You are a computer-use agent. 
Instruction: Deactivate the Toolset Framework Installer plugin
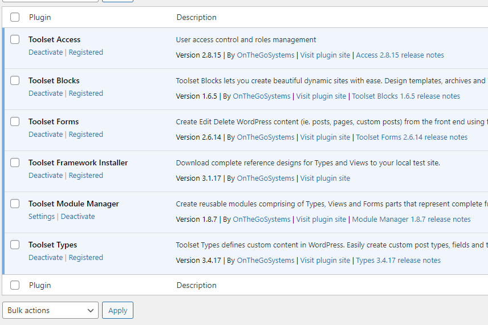point(46,176)
